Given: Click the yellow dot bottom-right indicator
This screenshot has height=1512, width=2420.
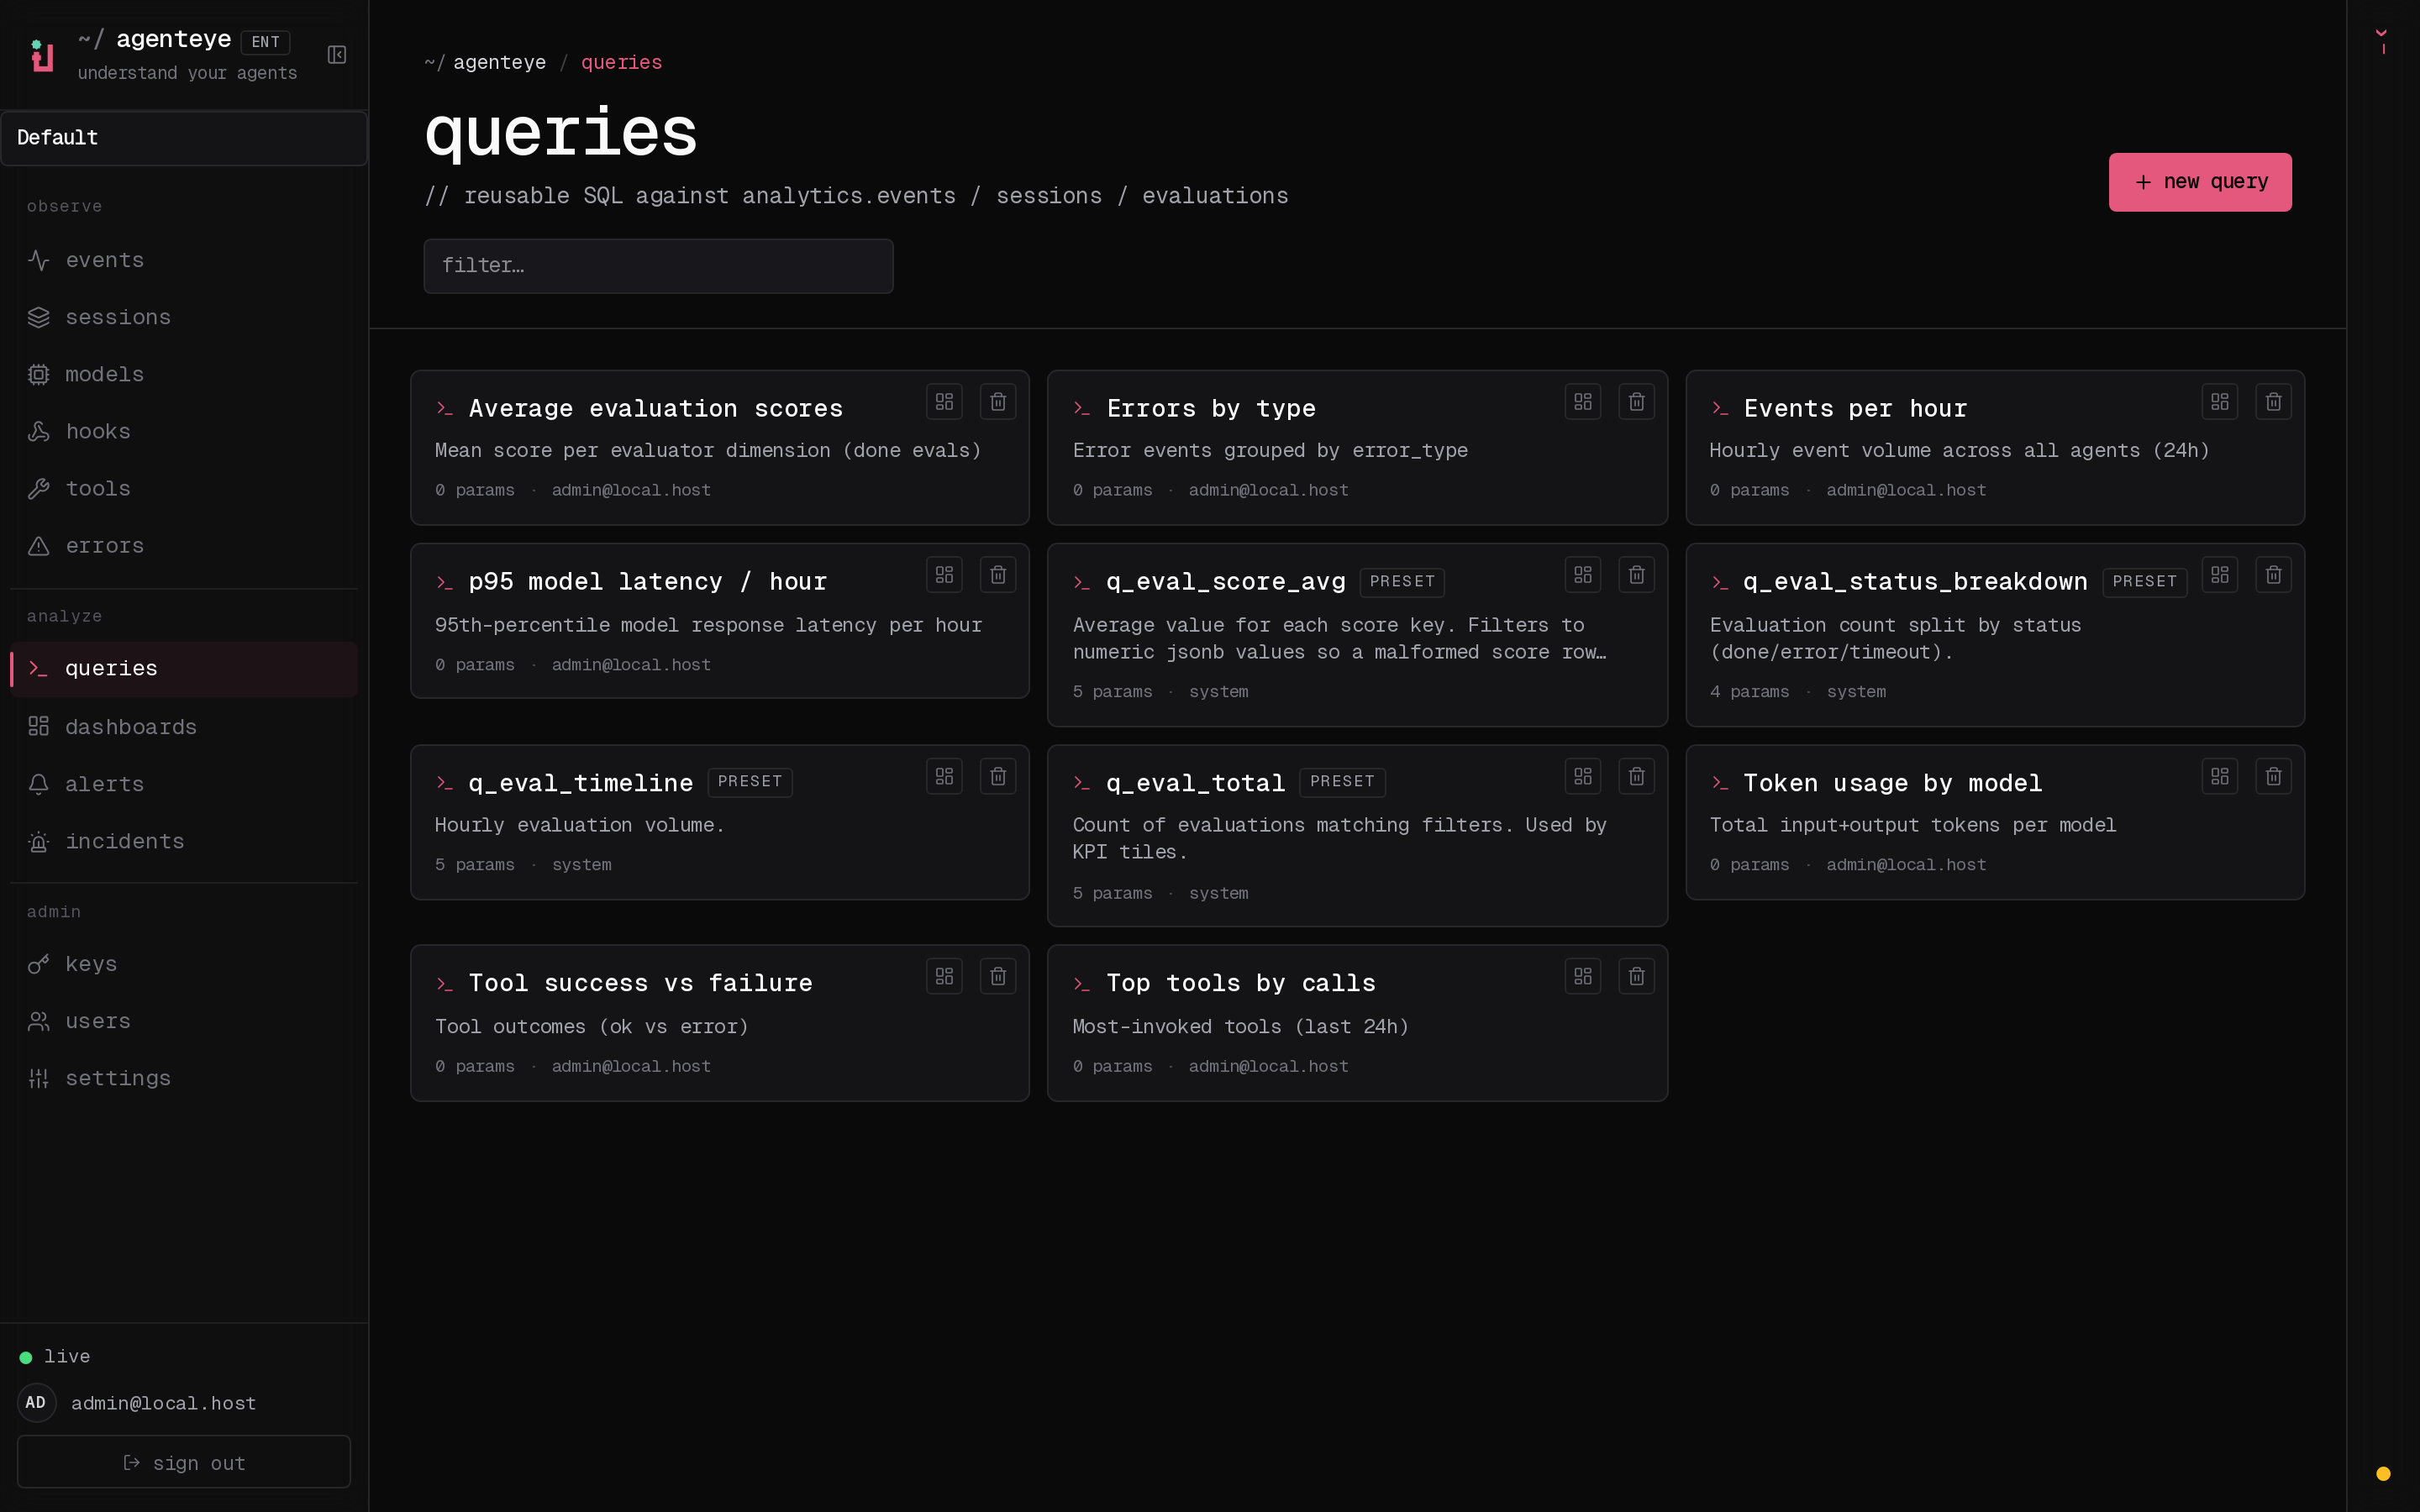Looking at the screenshot, I should click(2383, 1474).
